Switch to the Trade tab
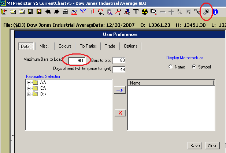The width and height of the screenshot is (226, 153). (110, 46)
